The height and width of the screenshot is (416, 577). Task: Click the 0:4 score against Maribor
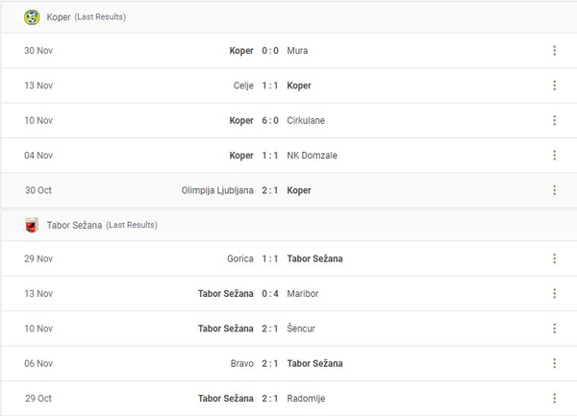click(270, 293)
